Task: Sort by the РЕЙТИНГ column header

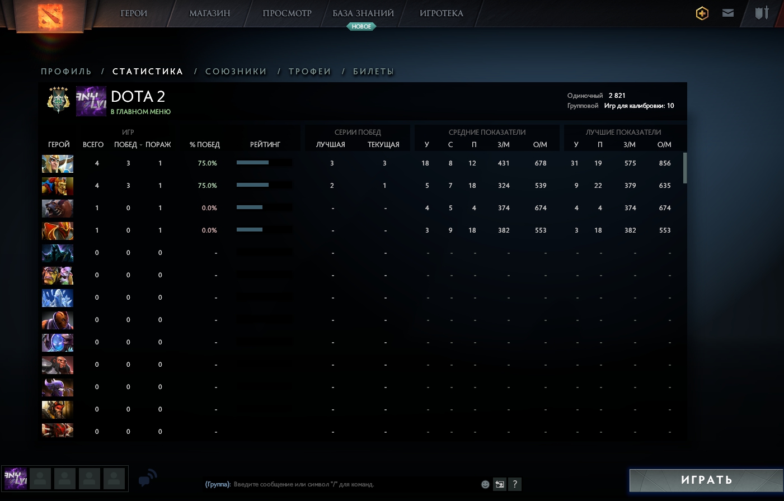Action: (x=265, y=145)
